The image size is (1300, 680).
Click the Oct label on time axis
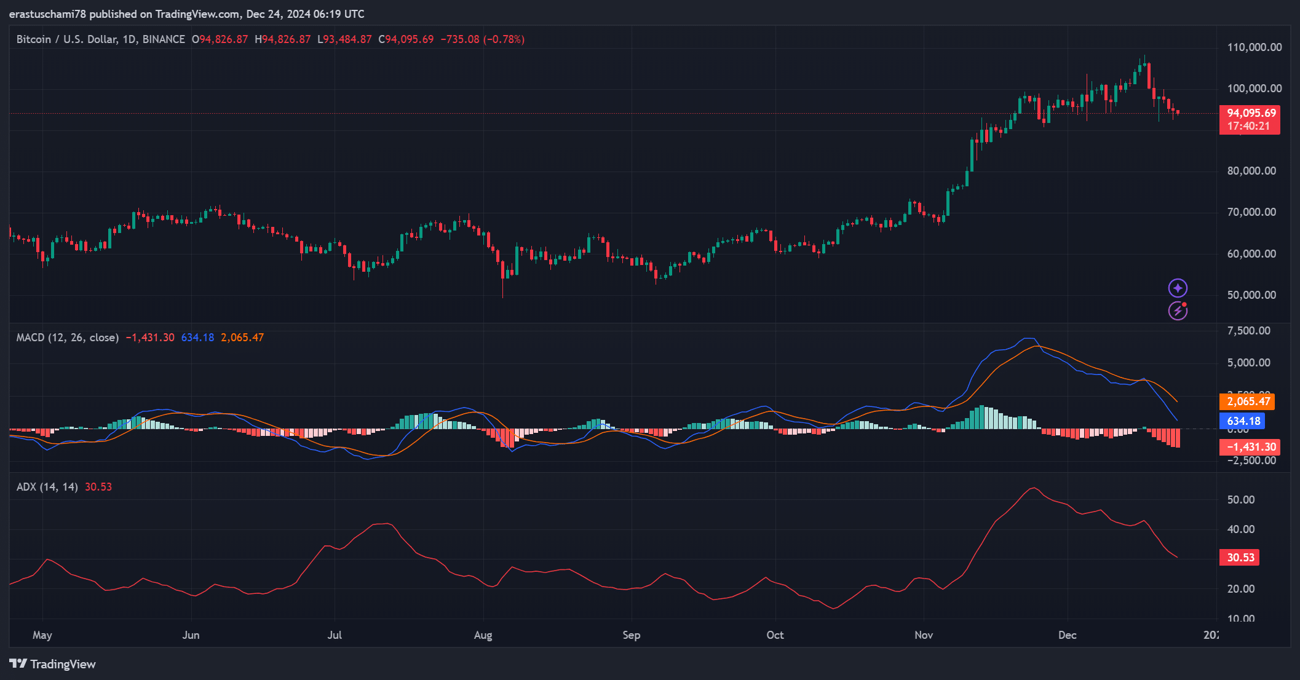point(775,635)
